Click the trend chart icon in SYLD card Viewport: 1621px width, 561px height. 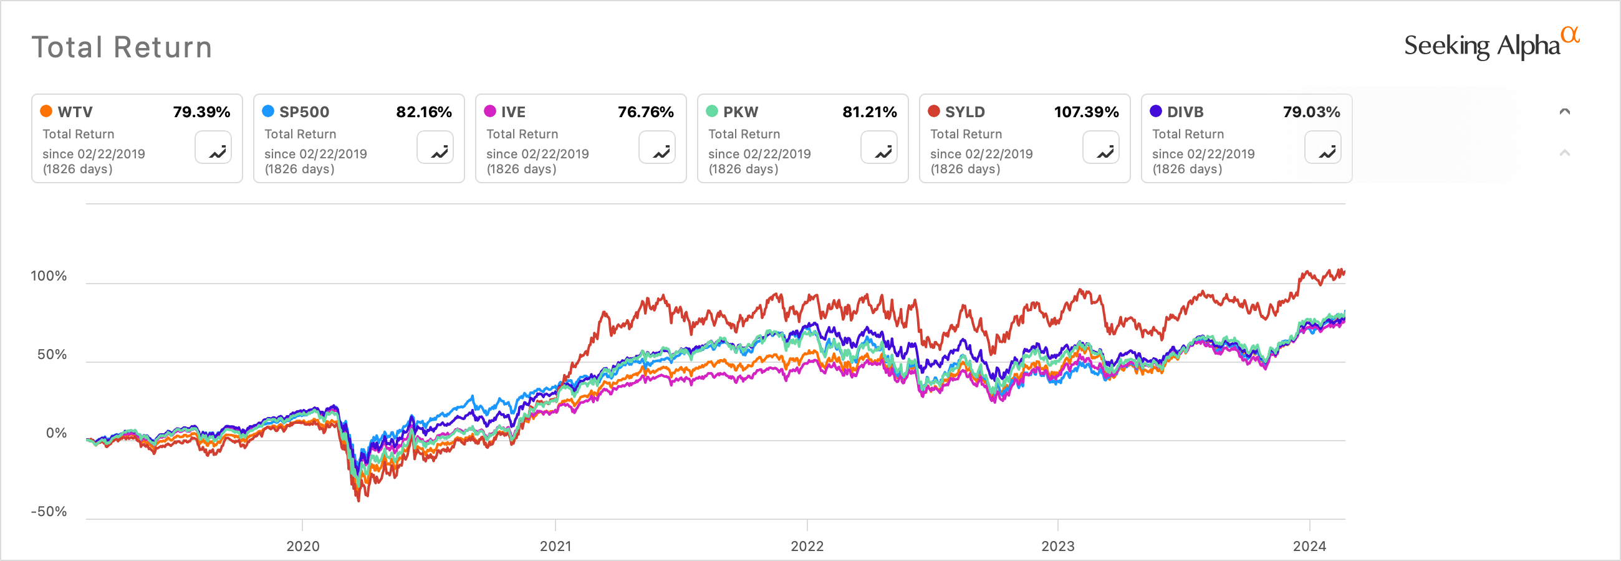click(1101, 148)
